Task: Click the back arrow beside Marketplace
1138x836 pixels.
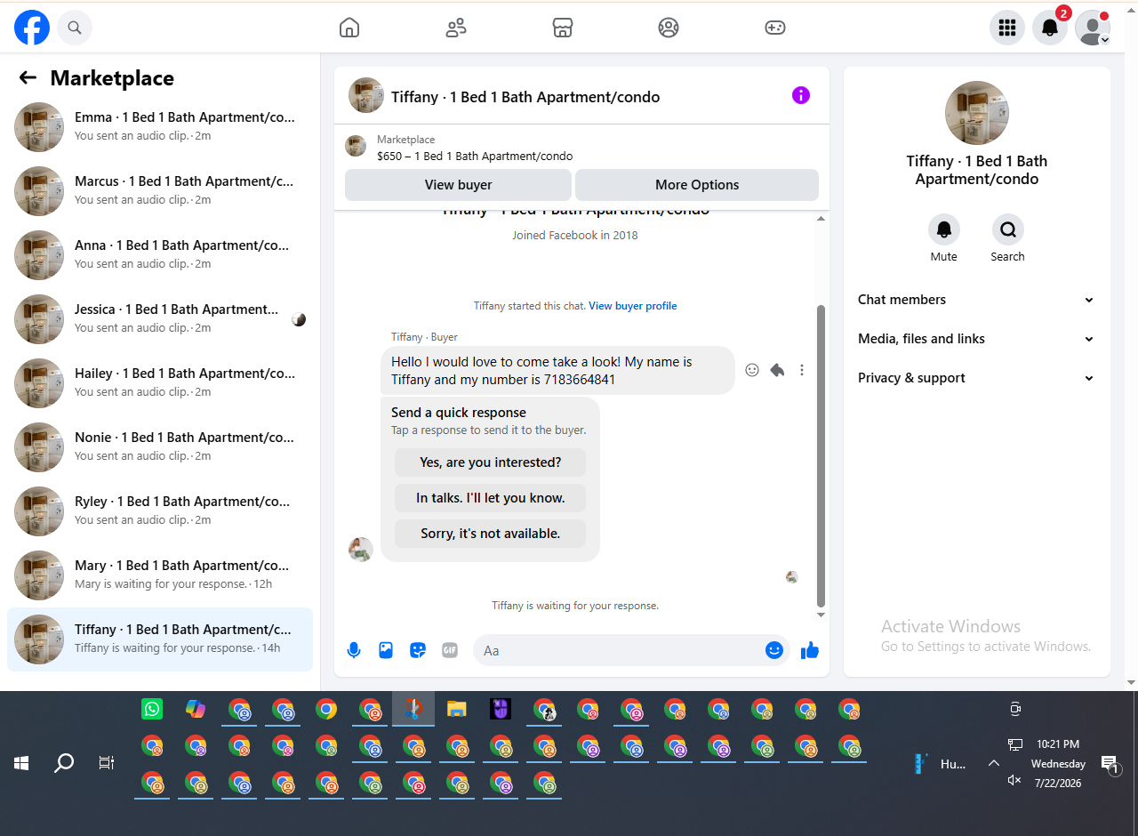Action: [28, 78]
